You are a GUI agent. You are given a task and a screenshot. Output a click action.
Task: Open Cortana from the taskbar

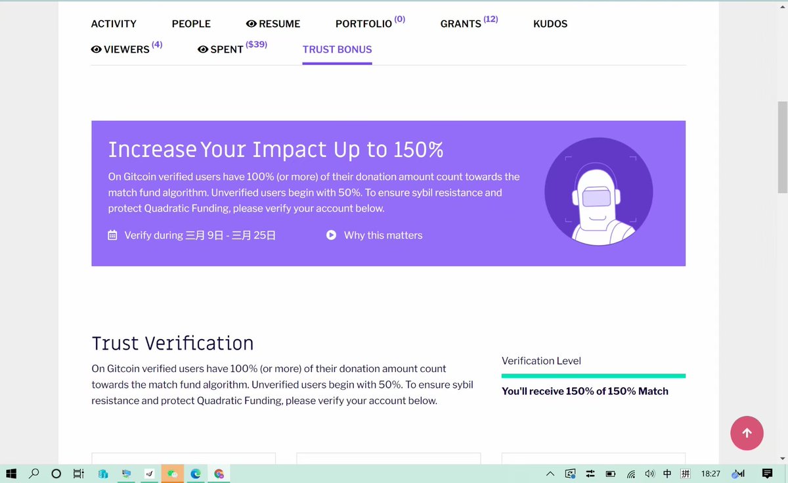tap(56, 473)
